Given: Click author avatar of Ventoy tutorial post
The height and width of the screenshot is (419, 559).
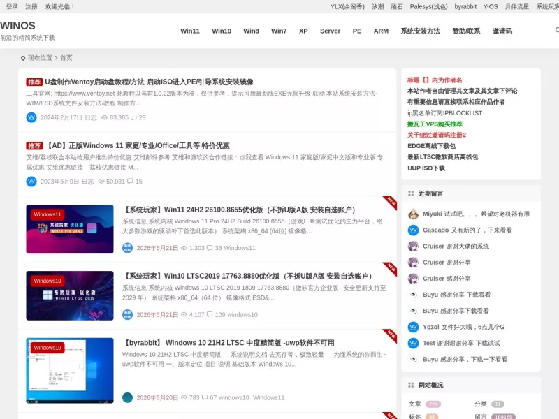Looking at the screenshot, I should coord(31,117).
